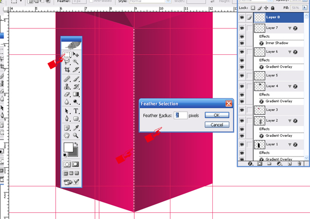The height and width of the screenshot is (219, 310).
Task: Click the Adobe Online feather icon
Action: click(71, 45)
